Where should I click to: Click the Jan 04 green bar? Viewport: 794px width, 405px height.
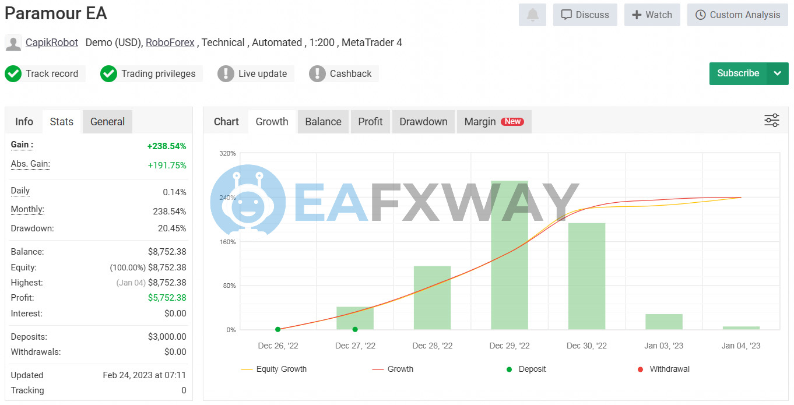[x=741, y=328]
